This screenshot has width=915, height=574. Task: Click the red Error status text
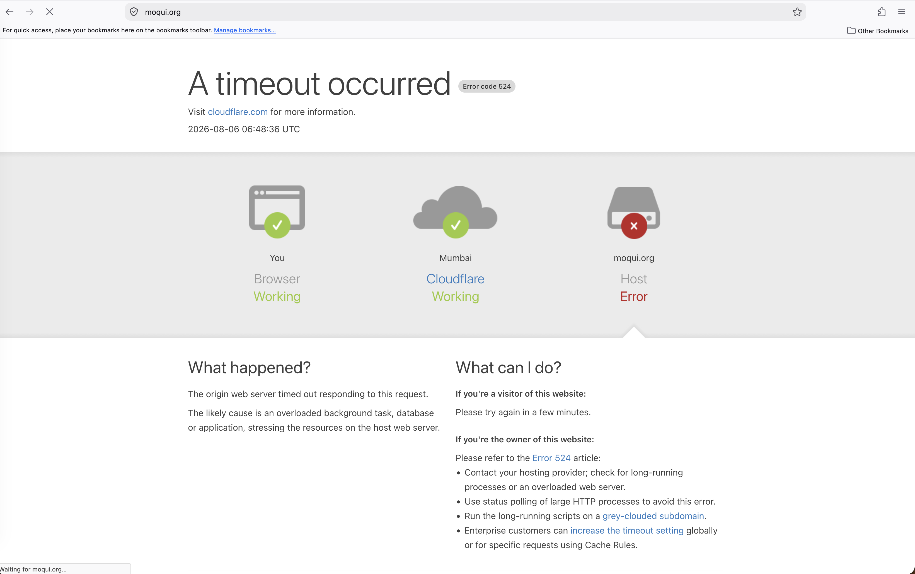(633, 296)
